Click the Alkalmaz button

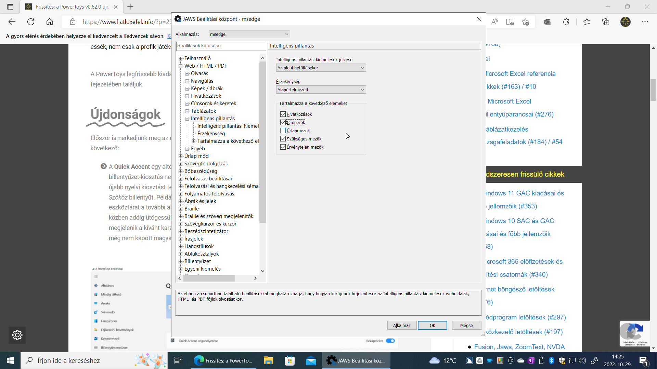click(x=402, y=325)
